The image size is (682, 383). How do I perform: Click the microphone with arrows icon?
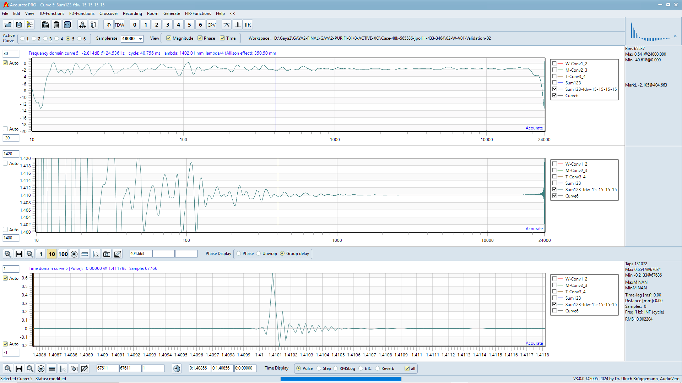point(82,25)
